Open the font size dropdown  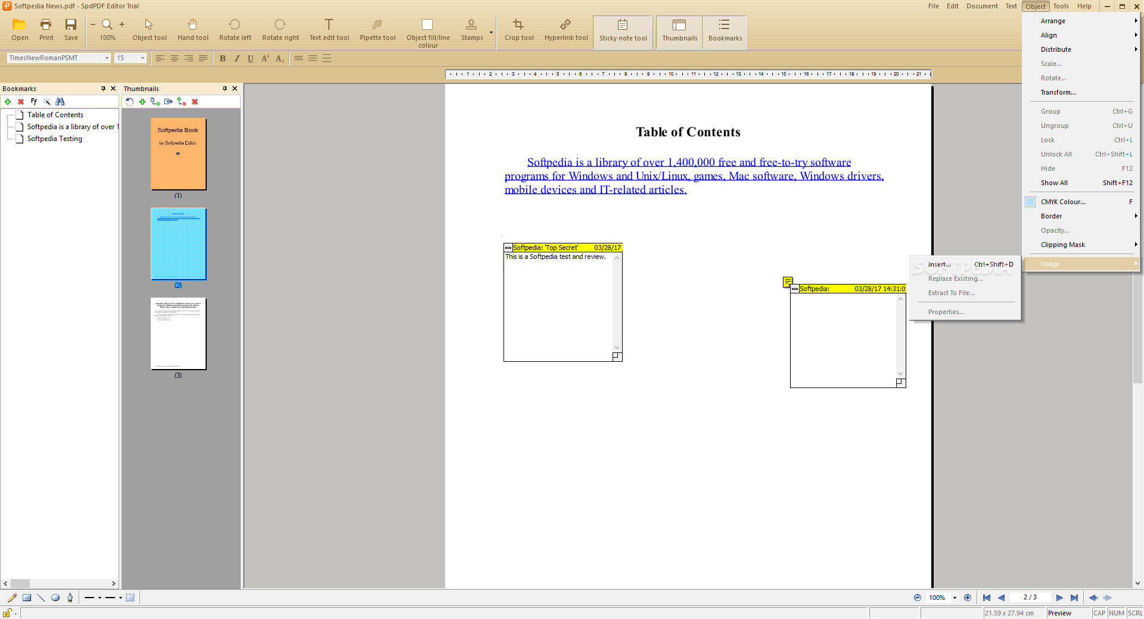pos(142,58)
